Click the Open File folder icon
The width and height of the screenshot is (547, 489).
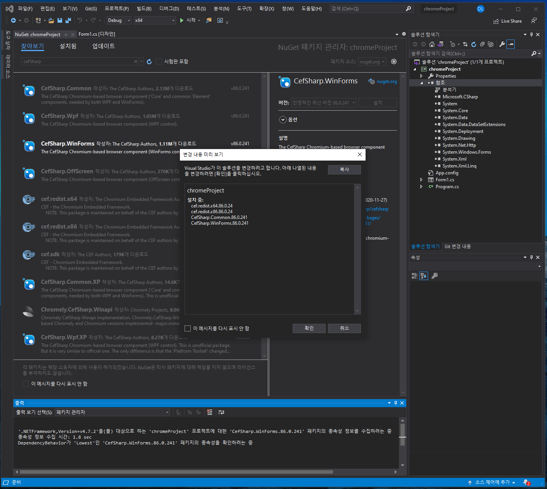click(51, 20)
